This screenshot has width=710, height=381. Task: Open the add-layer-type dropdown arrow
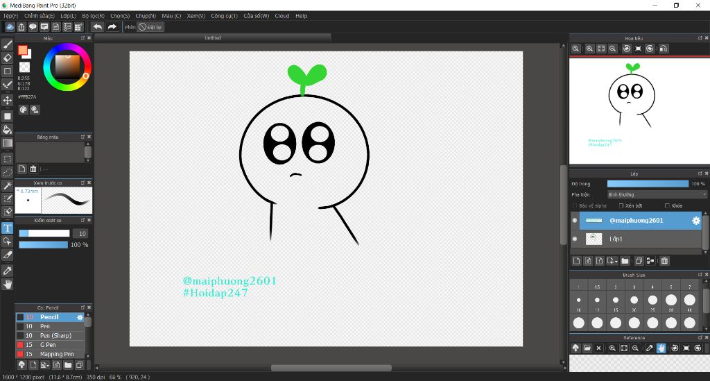[x=612, y=261]
